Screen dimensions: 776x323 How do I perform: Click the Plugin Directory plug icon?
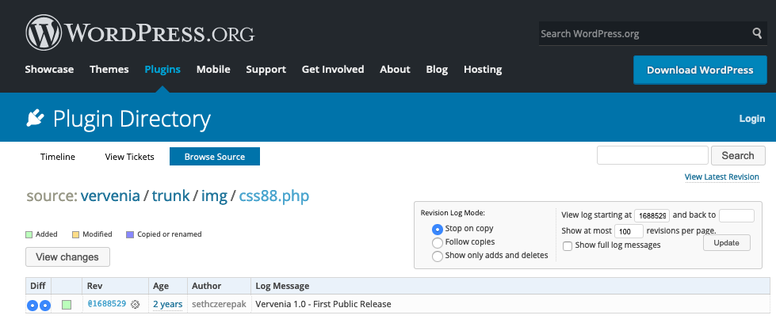click(35, 119)
